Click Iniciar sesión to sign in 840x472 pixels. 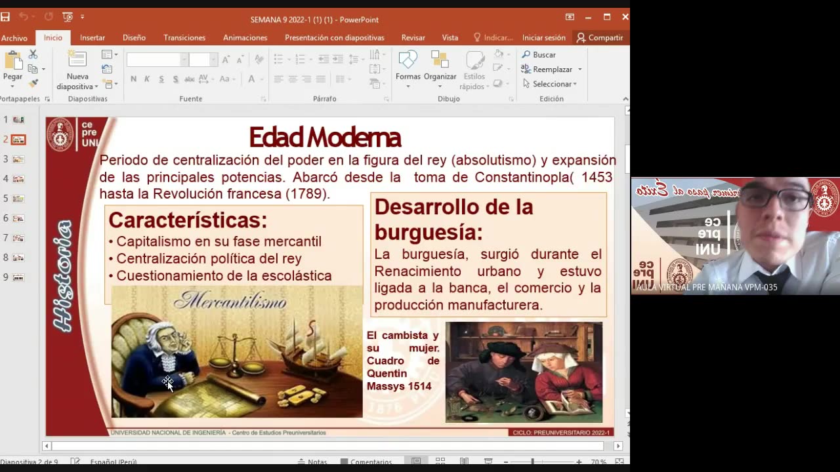coord(544,38)
